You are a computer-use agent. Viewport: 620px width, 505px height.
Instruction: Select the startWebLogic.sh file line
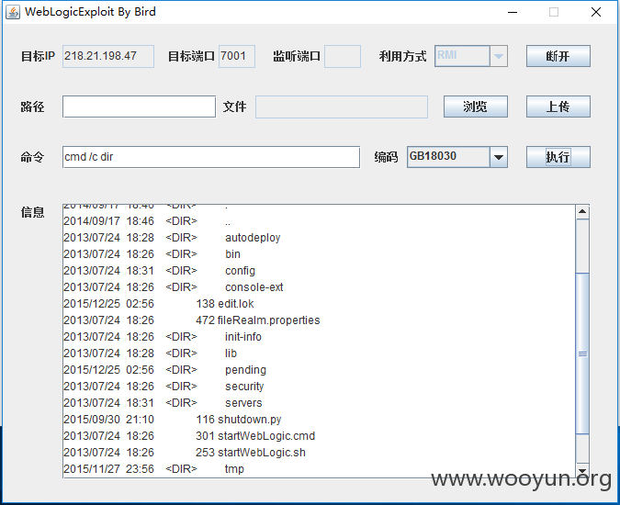(185, 453)
